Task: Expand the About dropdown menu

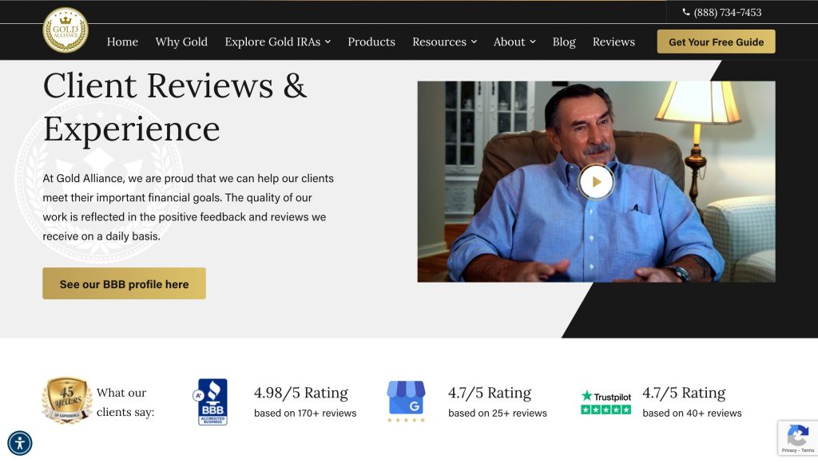Action: coord(514,42)
